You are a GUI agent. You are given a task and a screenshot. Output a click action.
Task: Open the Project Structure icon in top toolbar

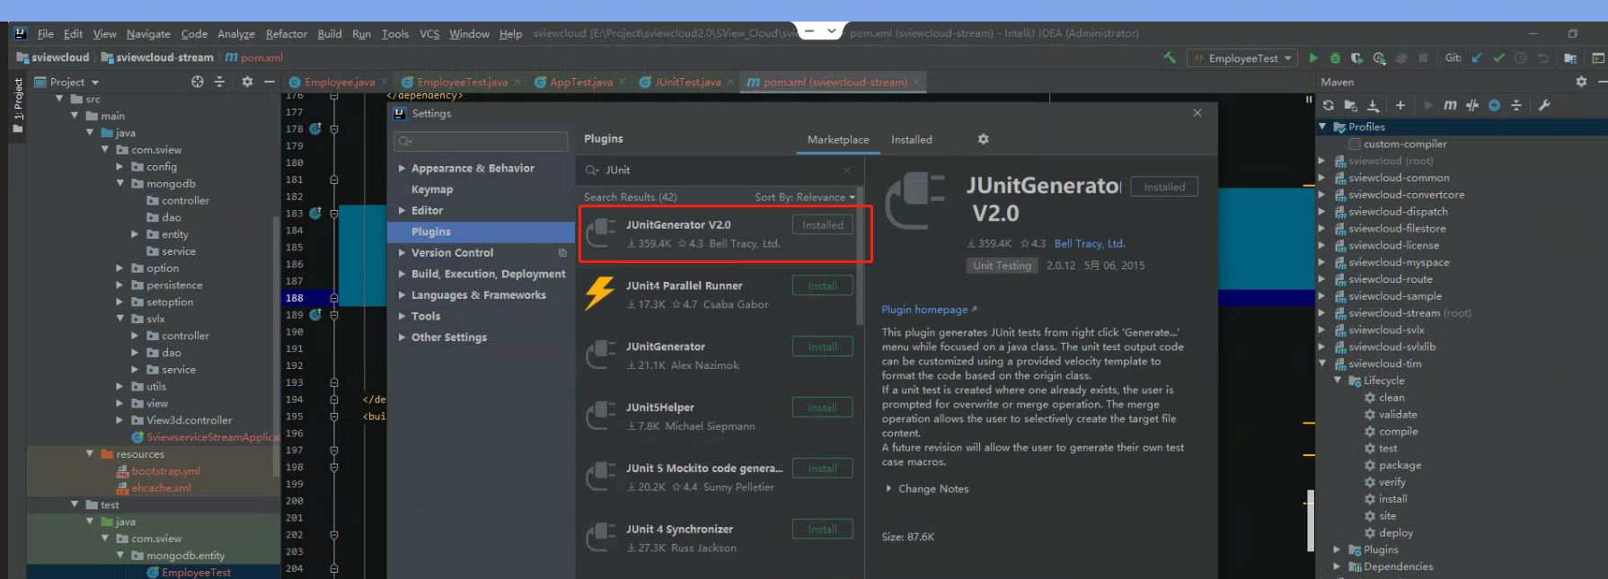pyautogui.click(x=1570, y=57)
